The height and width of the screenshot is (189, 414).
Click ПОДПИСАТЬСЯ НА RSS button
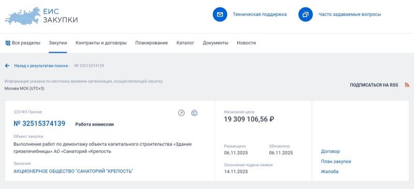tap(374, 85)
